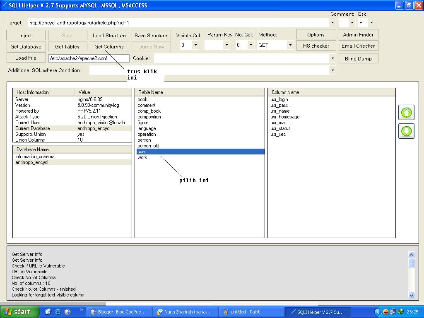Click the Email Checker button

point(358,46)
